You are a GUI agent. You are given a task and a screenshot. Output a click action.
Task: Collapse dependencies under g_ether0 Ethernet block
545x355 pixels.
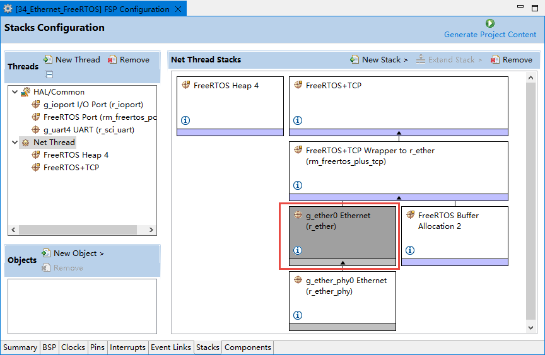click(x=343, y=262)
